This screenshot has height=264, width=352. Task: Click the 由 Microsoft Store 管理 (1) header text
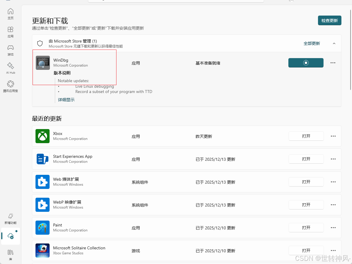point(73,41)
